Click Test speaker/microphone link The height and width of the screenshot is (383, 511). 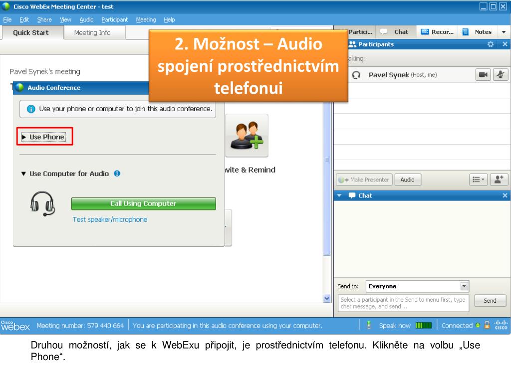[x=110, y=219]
